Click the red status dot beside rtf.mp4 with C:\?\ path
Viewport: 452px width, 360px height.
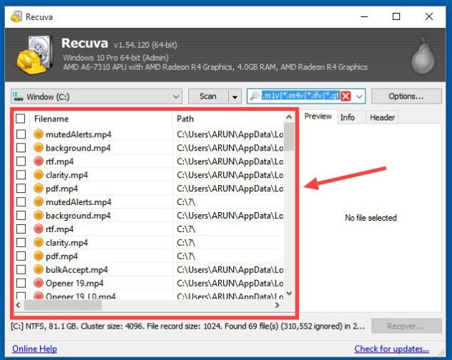pos(39,229)
